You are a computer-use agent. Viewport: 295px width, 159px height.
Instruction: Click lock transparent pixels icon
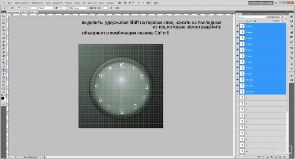pyautogui.click(x=247, y=21)
